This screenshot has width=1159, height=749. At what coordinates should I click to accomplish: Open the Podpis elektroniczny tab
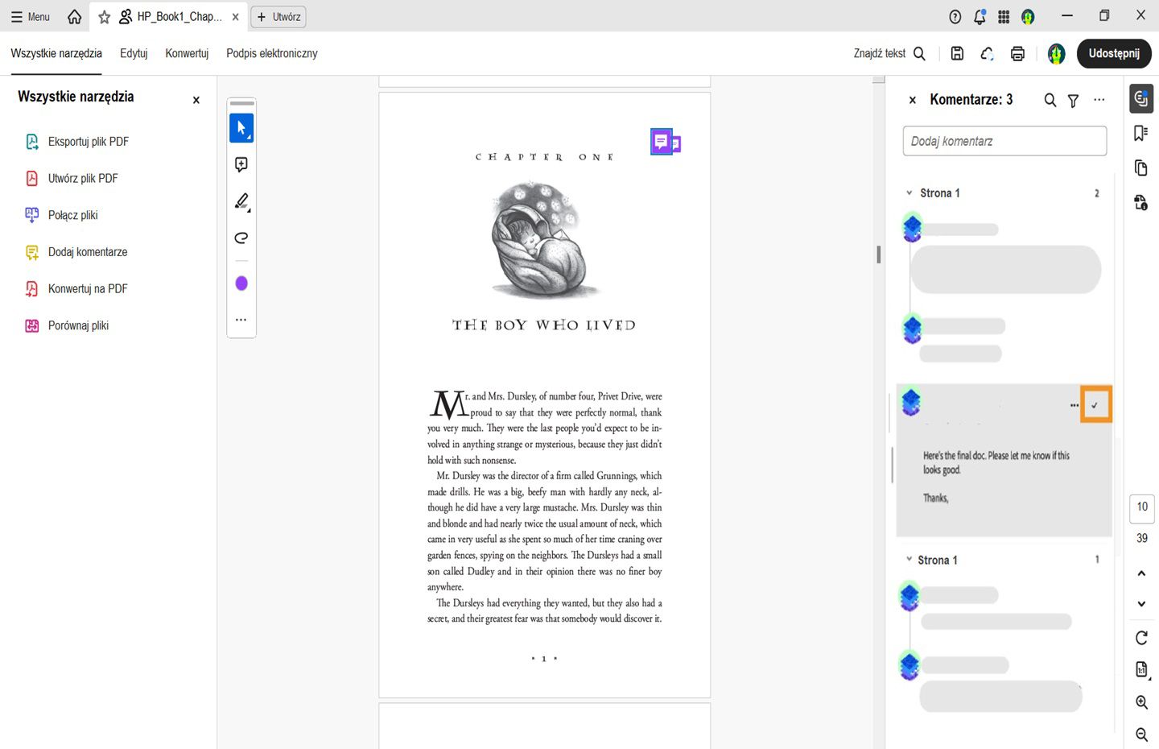(x=272, y=53)
